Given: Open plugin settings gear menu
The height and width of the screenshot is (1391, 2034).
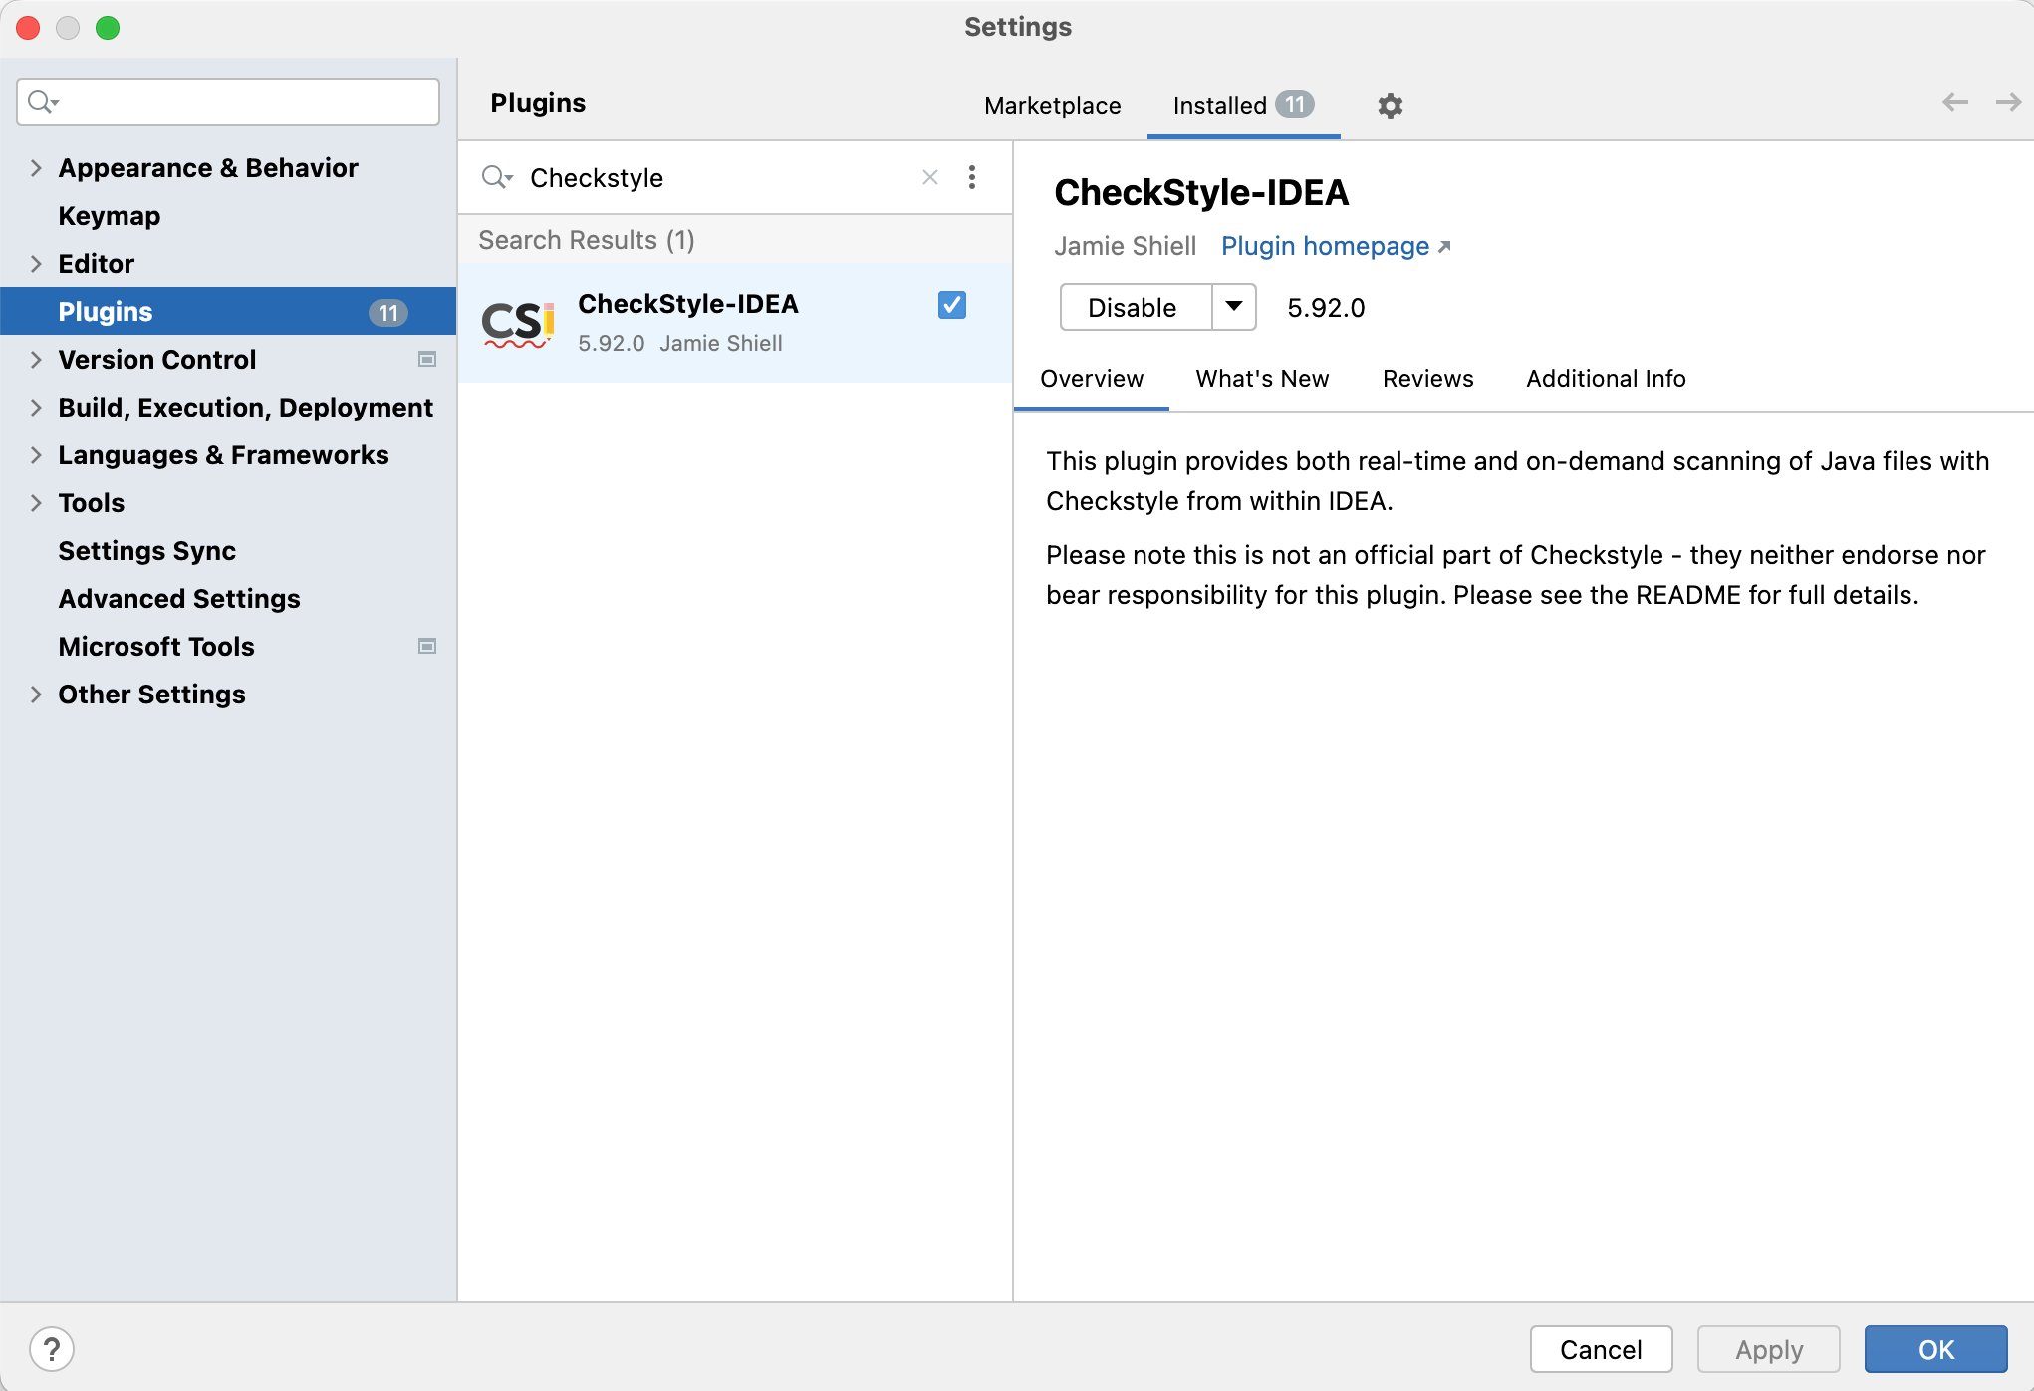Looking at the screenshot, I should 1390,105.
